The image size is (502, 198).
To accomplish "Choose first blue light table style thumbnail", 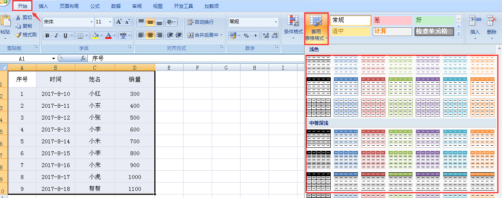I will (346, 65).
